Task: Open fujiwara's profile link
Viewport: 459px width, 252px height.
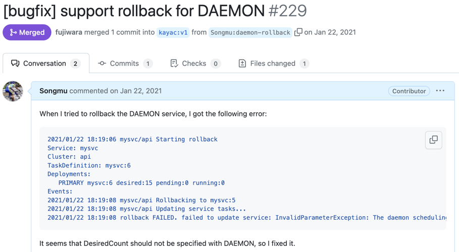Action: tap(69, 32)
